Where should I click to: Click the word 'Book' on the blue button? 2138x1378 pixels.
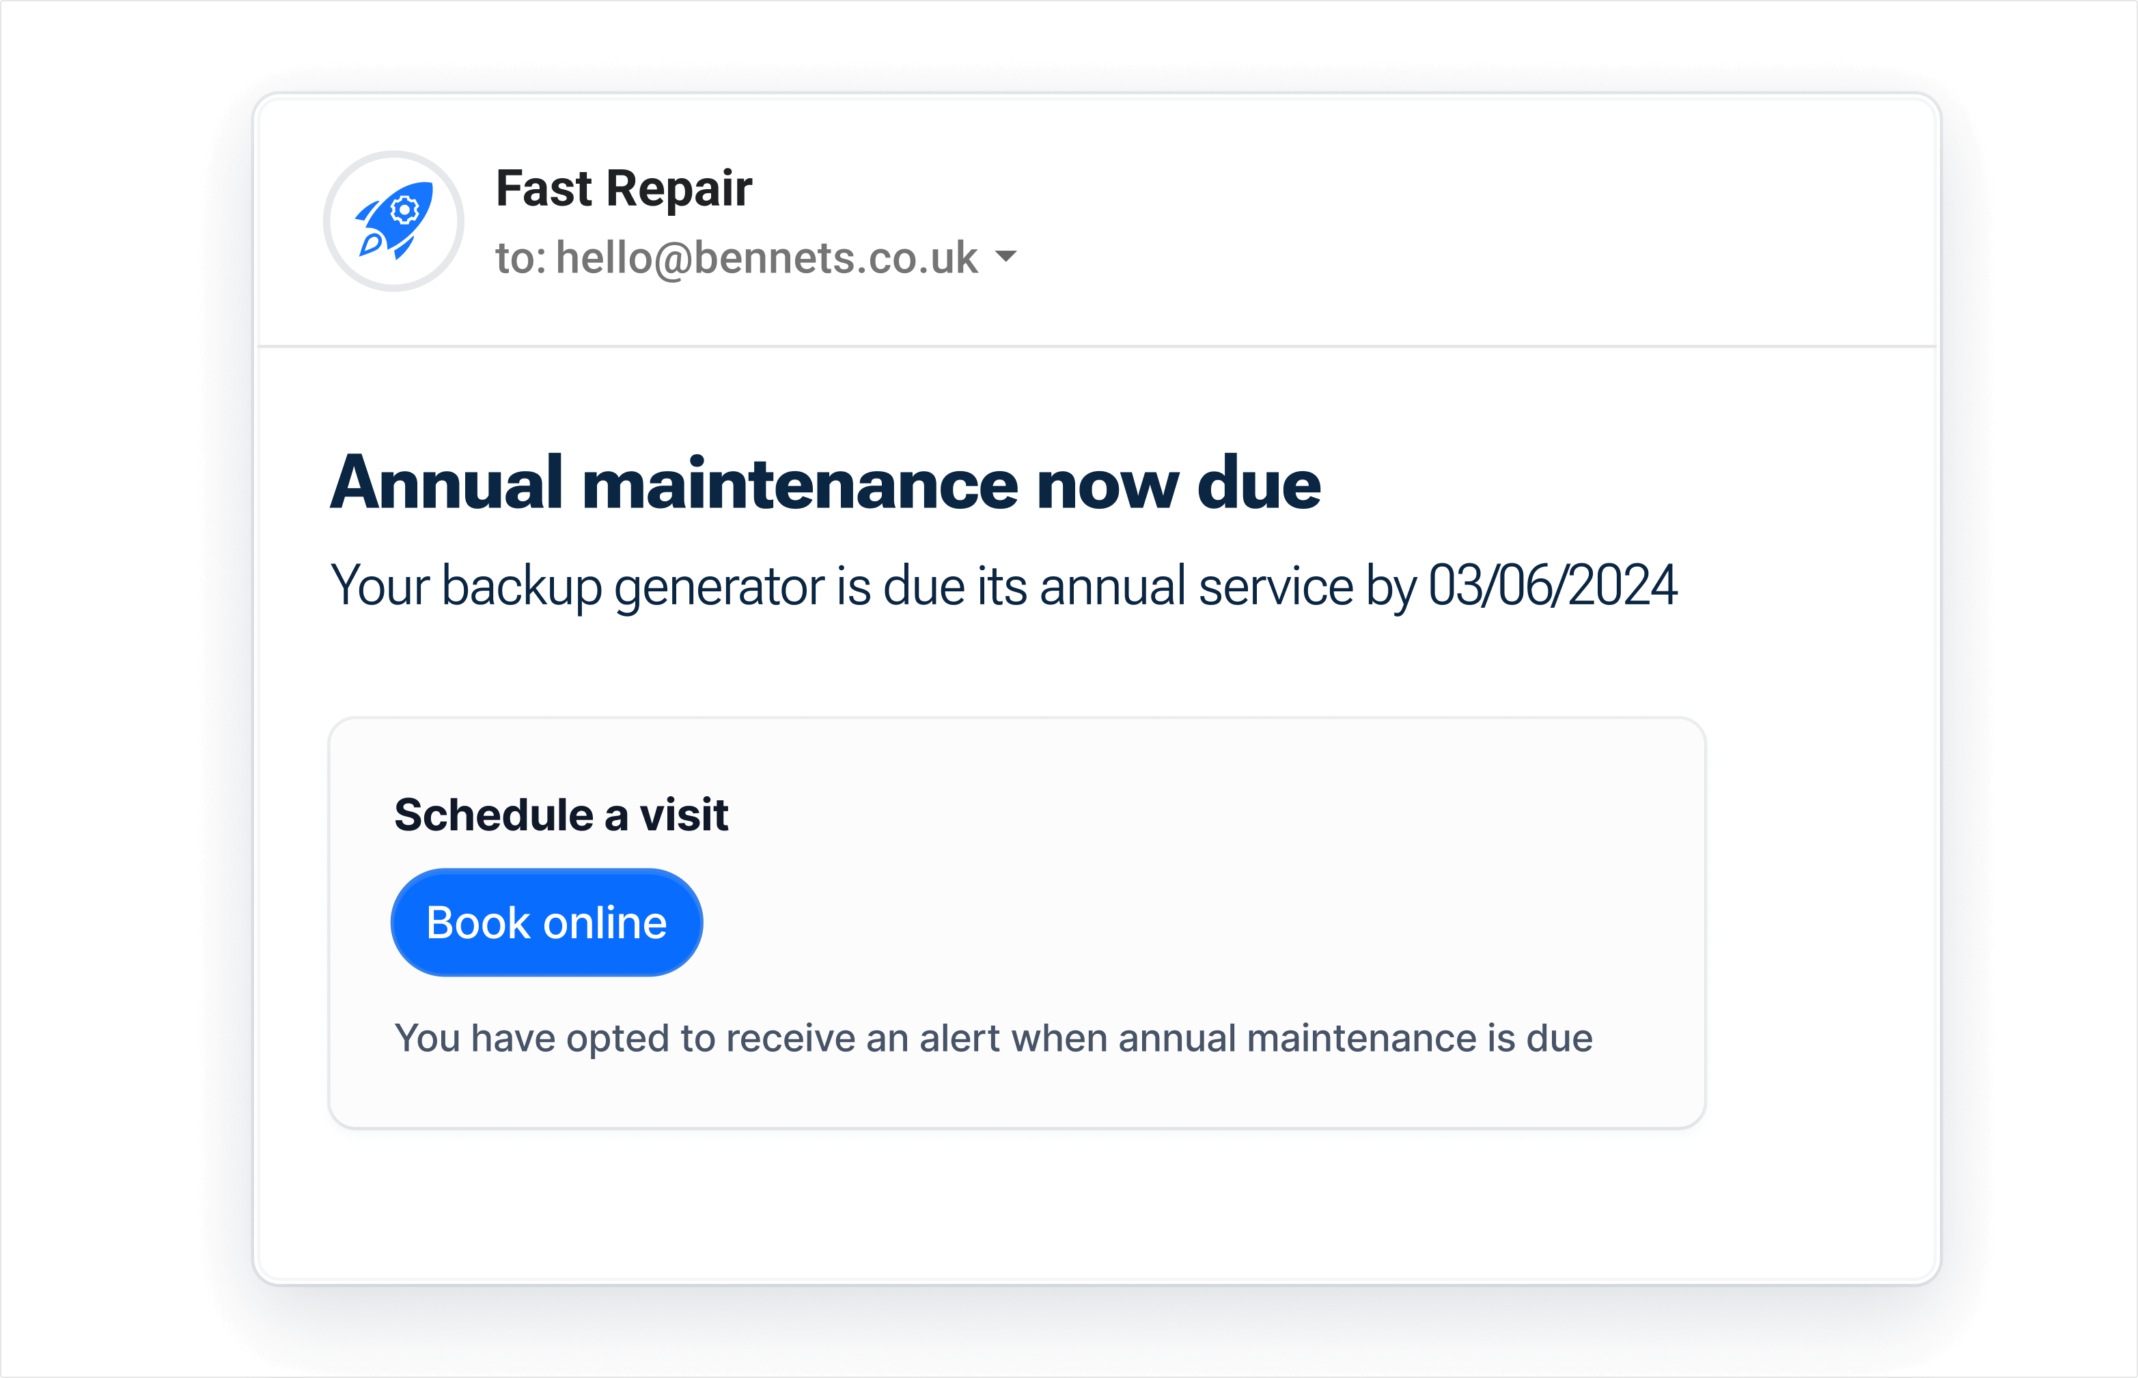click(478, 923)
